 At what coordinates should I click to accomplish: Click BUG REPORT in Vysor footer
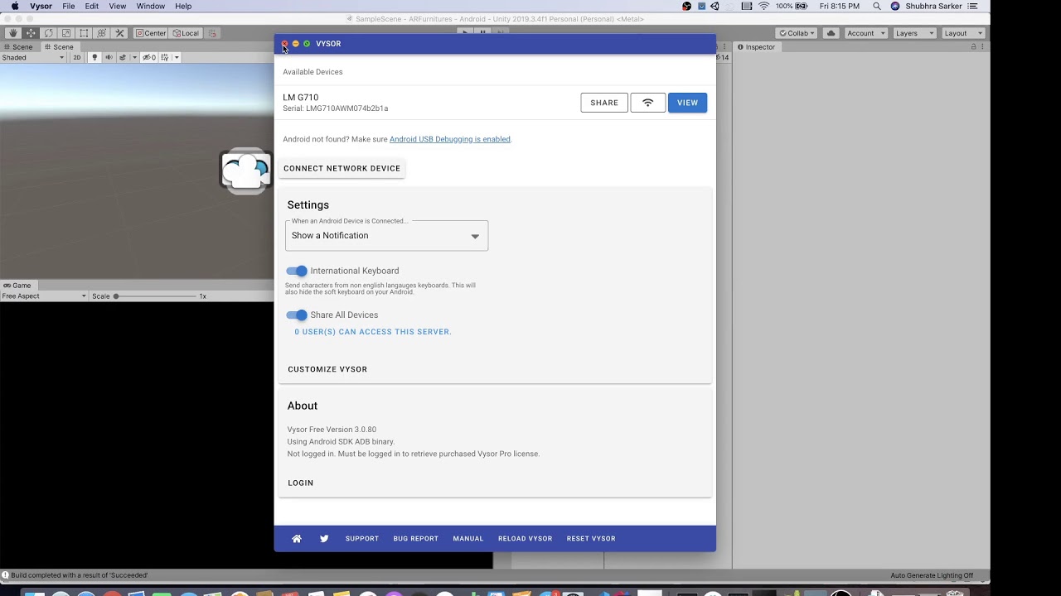click(416, 539)
